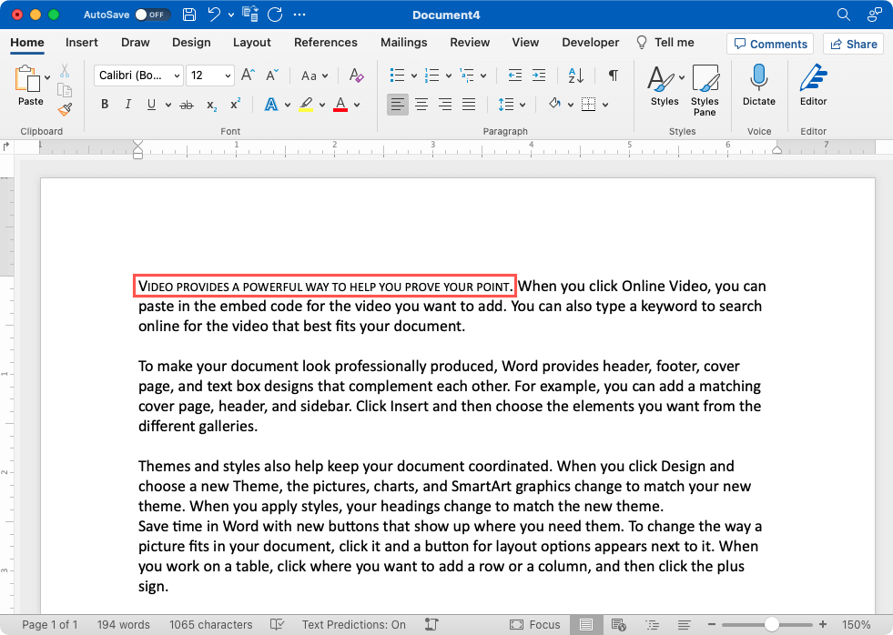Image resolution: width=893 pixels, height=635 pixels.
Task: Increase the paragraph indent
Action: (x=539, y=76)
